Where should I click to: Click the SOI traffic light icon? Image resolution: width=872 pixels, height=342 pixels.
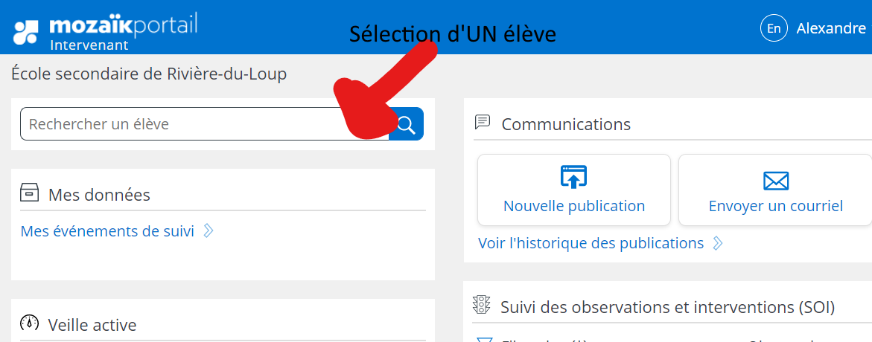(x=482, y=305)
